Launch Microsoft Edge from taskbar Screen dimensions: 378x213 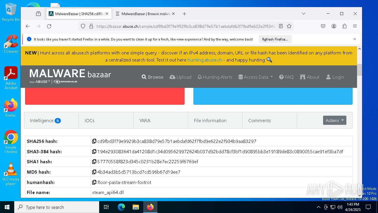tap(121, 207)
